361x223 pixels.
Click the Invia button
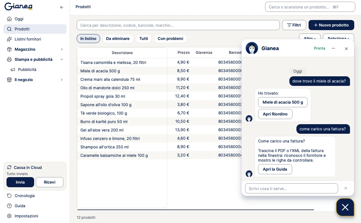coord(20,182)
